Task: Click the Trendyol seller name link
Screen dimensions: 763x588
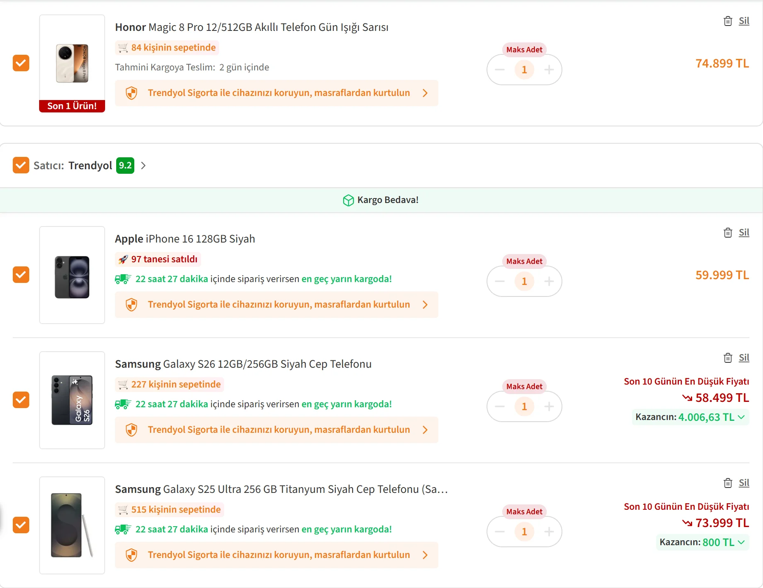Action: point(90,166)
